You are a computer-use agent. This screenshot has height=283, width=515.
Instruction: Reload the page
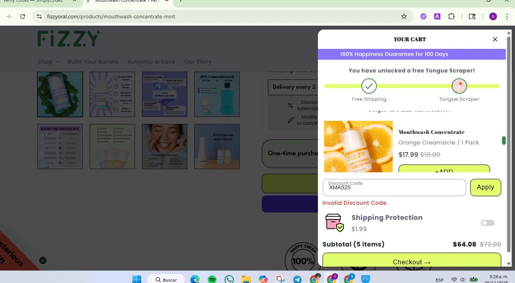coord(23,16)
